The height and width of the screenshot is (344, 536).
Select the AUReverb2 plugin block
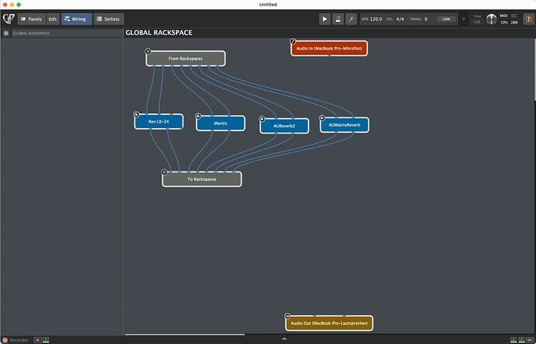point(284,126)
